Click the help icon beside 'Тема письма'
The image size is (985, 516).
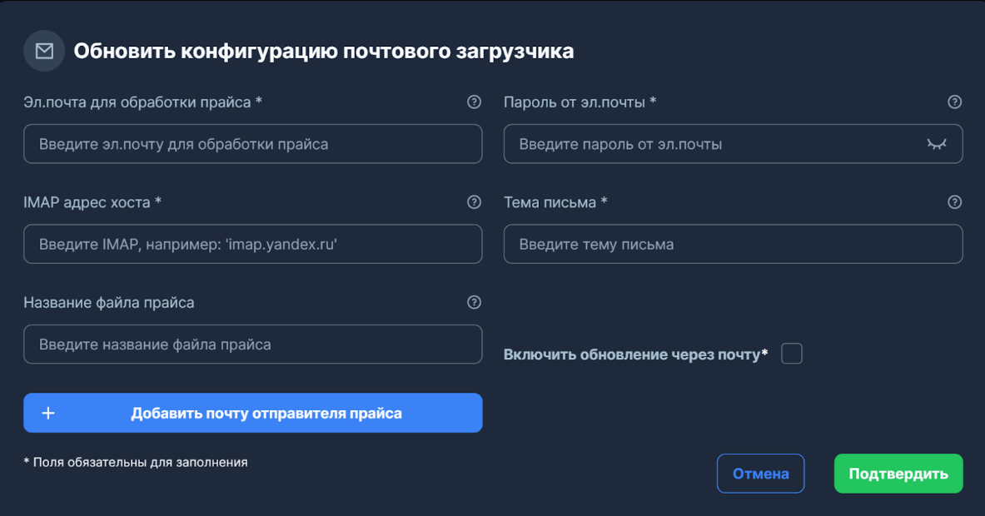(x=953, y=202)
